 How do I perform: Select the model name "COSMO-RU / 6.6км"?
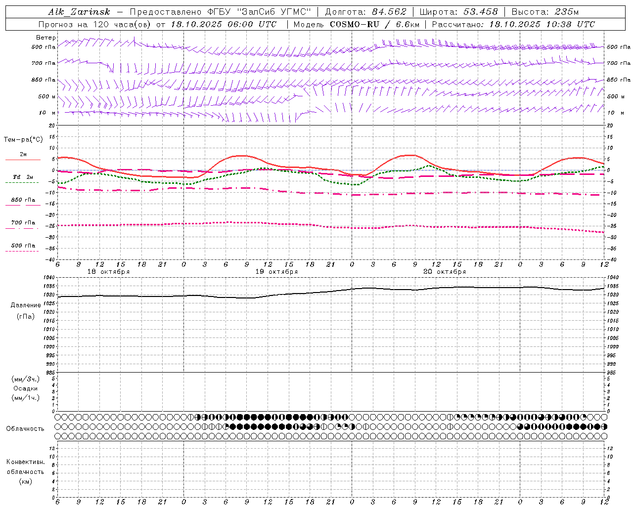point(374,24)
